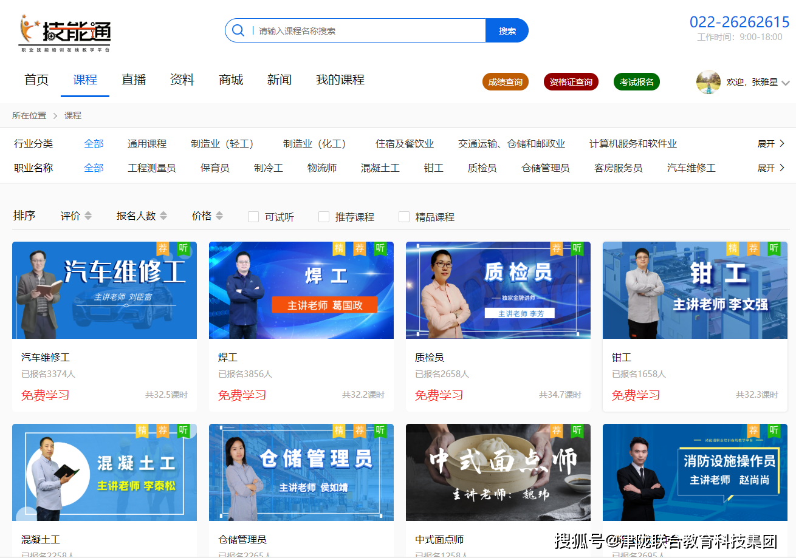Open the 仓储管理员 course thumbnail

tap(301, 472)
